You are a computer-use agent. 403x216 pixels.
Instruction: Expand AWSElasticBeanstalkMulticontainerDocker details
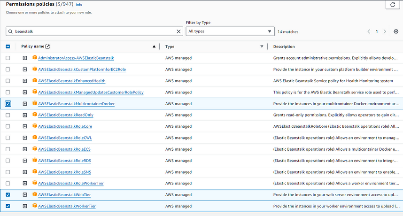(25, 104)
